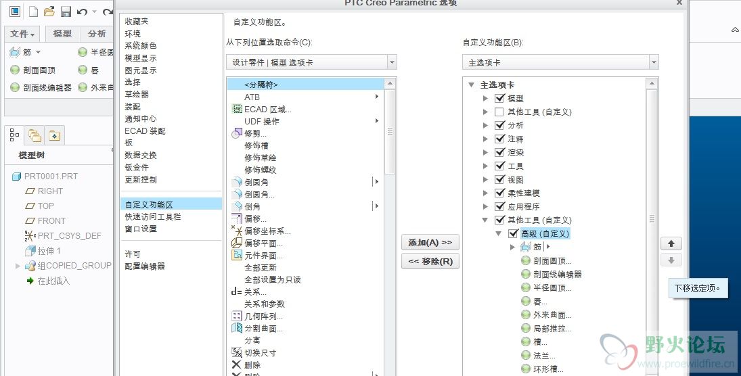Select the 偏移坐标系... command
Viewport: 741px width, 376px height.
point(261,231)
